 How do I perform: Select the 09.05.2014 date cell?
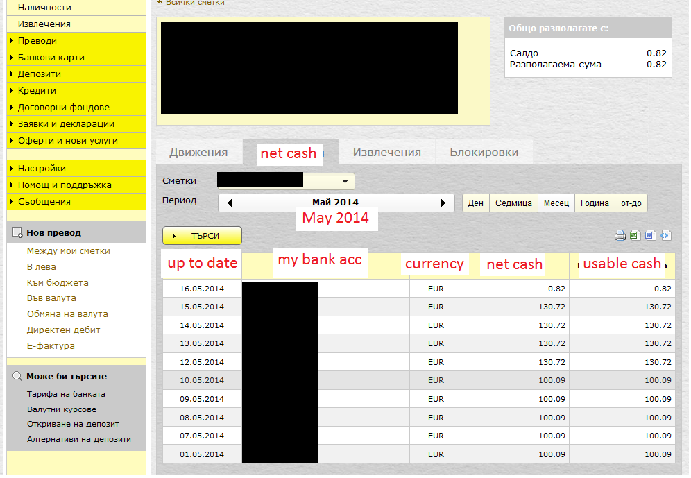coord(202,399)
